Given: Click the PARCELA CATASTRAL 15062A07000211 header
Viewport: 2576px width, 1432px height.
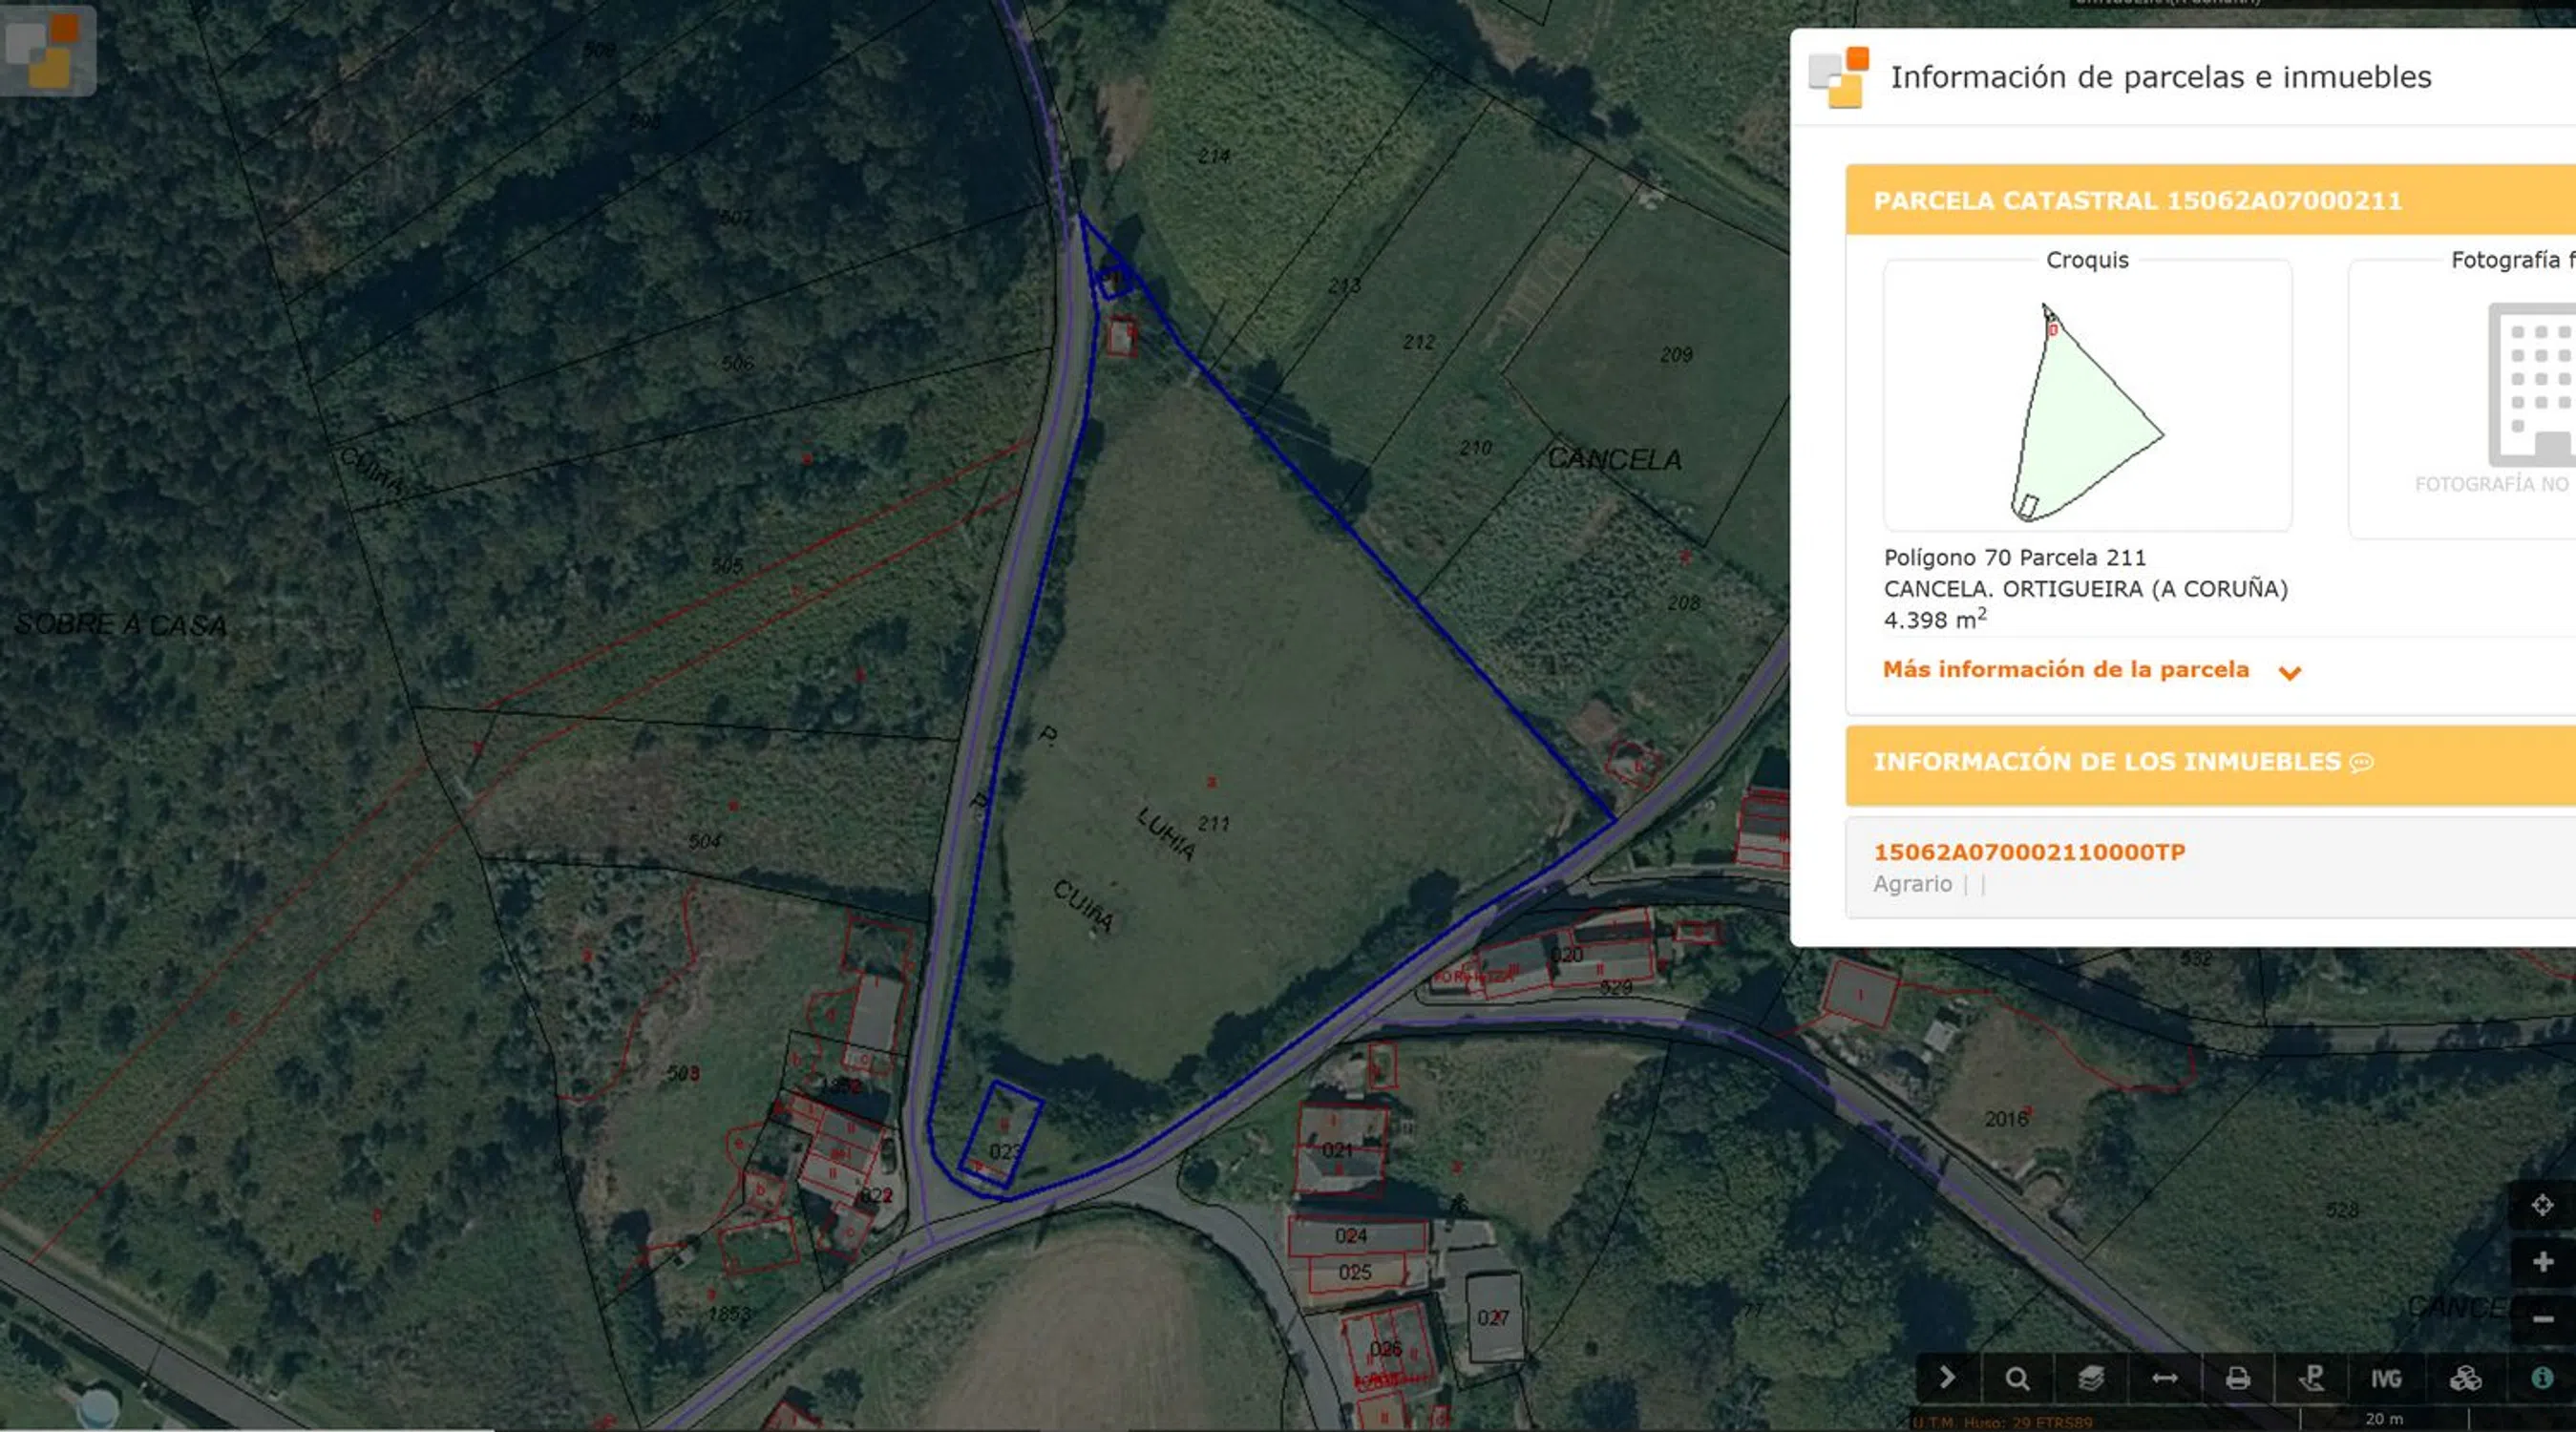Looking at the screenshot, I should click(2137, 201).
